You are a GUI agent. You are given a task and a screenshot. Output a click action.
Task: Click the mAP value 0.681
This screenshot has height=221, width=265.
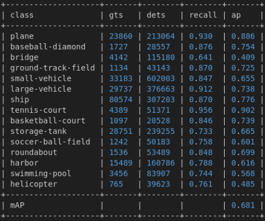point(243,205)
